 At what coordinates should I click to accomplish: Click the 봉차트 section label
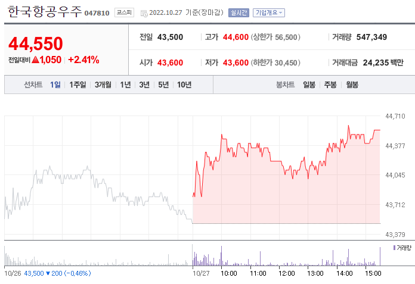(x=285, y=85)
